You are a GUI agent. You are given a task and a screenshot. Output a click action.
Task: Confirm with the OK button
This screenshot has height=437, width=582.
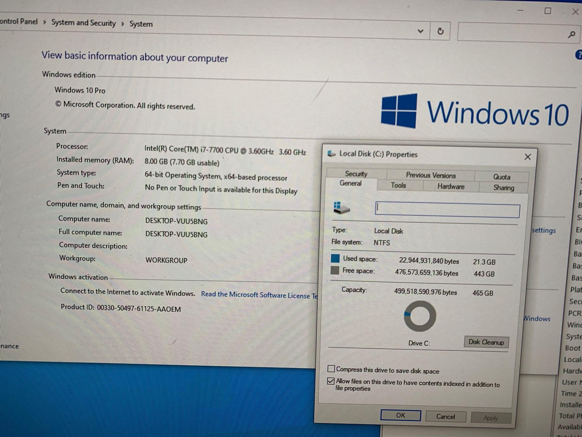tap(400, 415)
